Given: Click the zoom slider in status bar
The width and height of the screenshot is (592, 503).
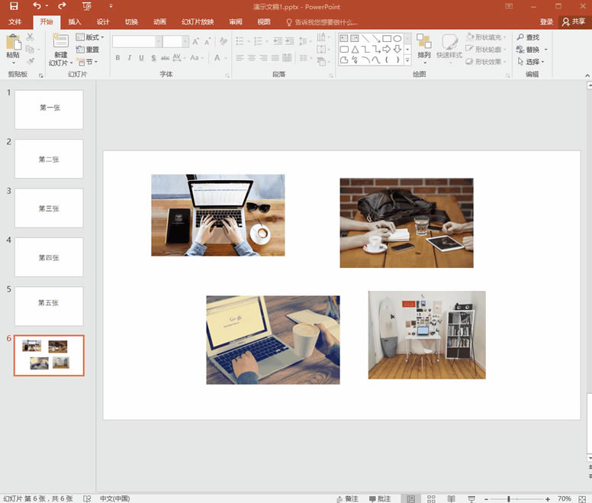Looking at the screenshot, I should point(509,498).
